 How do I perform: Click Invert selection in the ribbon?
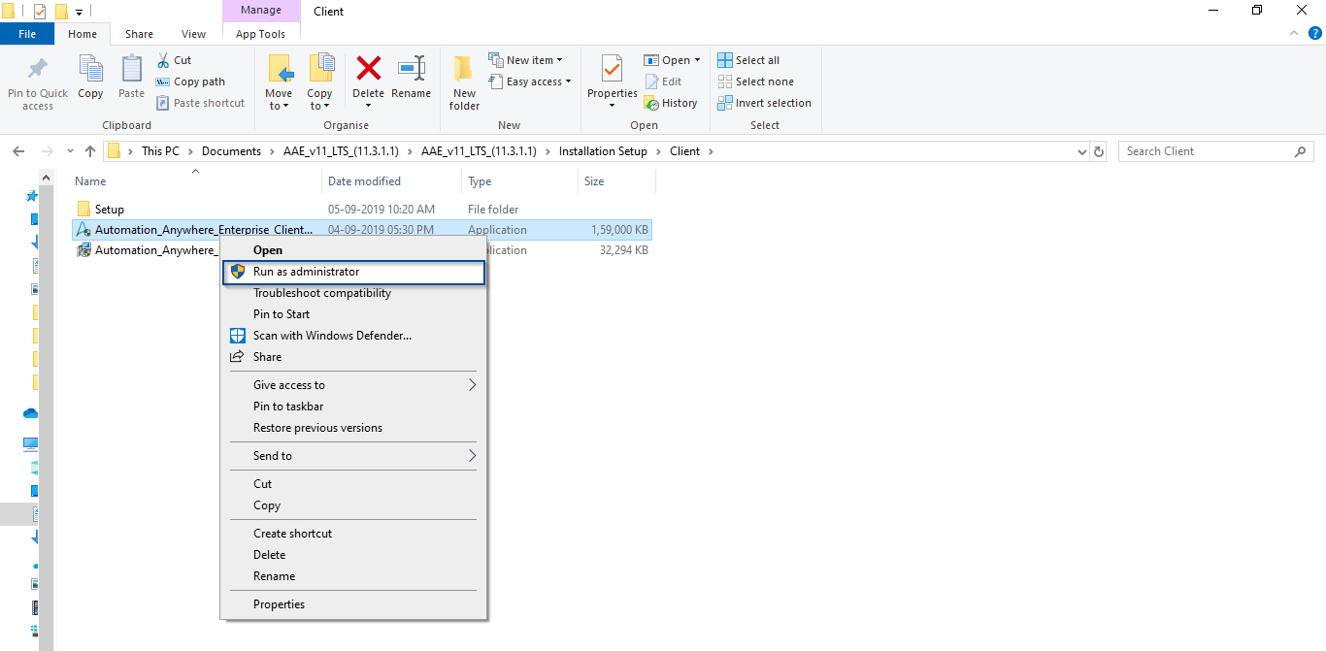772,103
